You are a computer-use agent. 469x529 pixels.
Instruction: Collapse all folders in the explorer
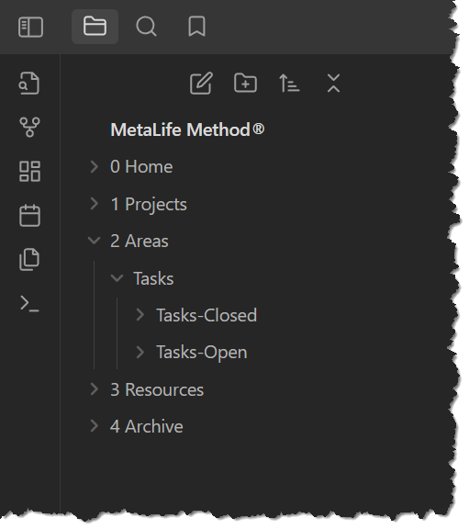tap(333, 83)
